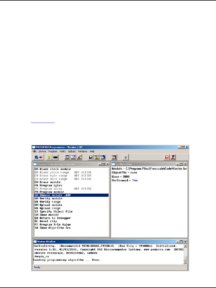Click the Un-Secured 'Yes' value
Image resolution: width=216 pixels, height=288 pixels.
(x=135, y=180)
